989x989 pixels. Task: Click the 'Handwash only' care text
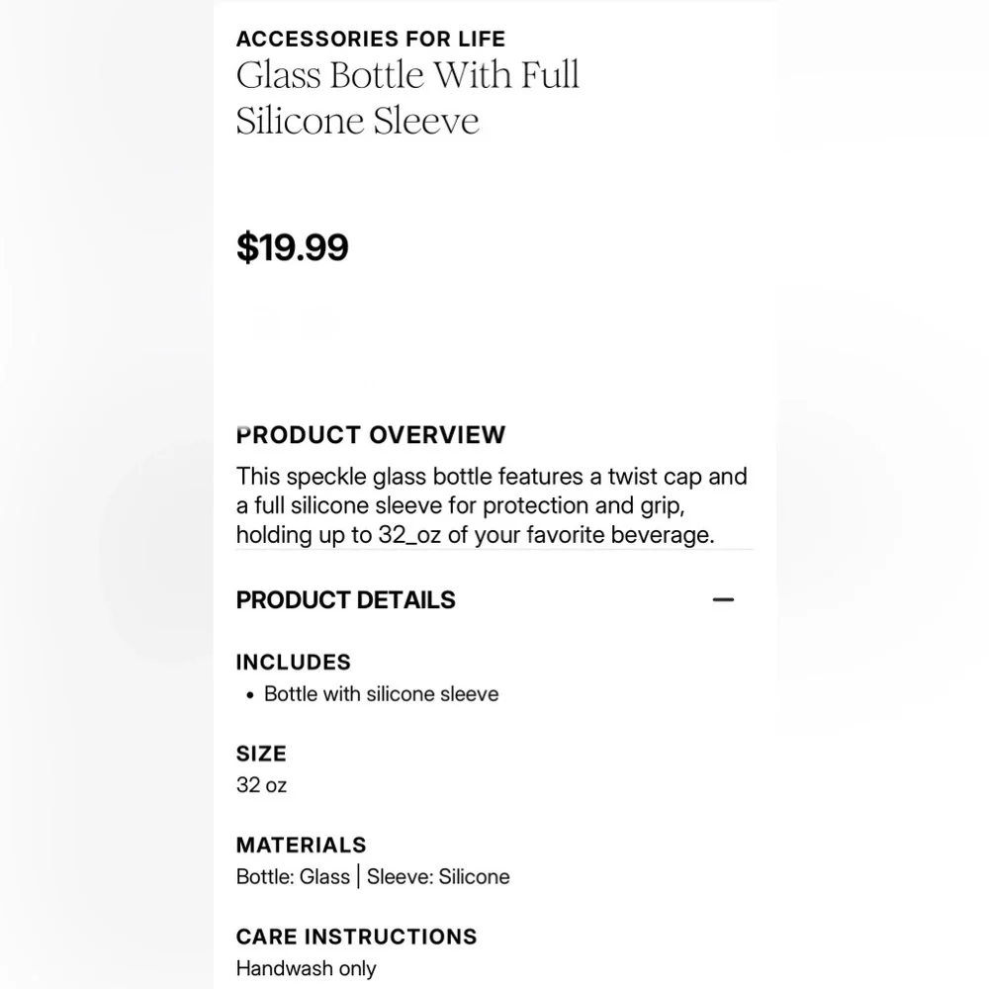(x=306, y=968)
